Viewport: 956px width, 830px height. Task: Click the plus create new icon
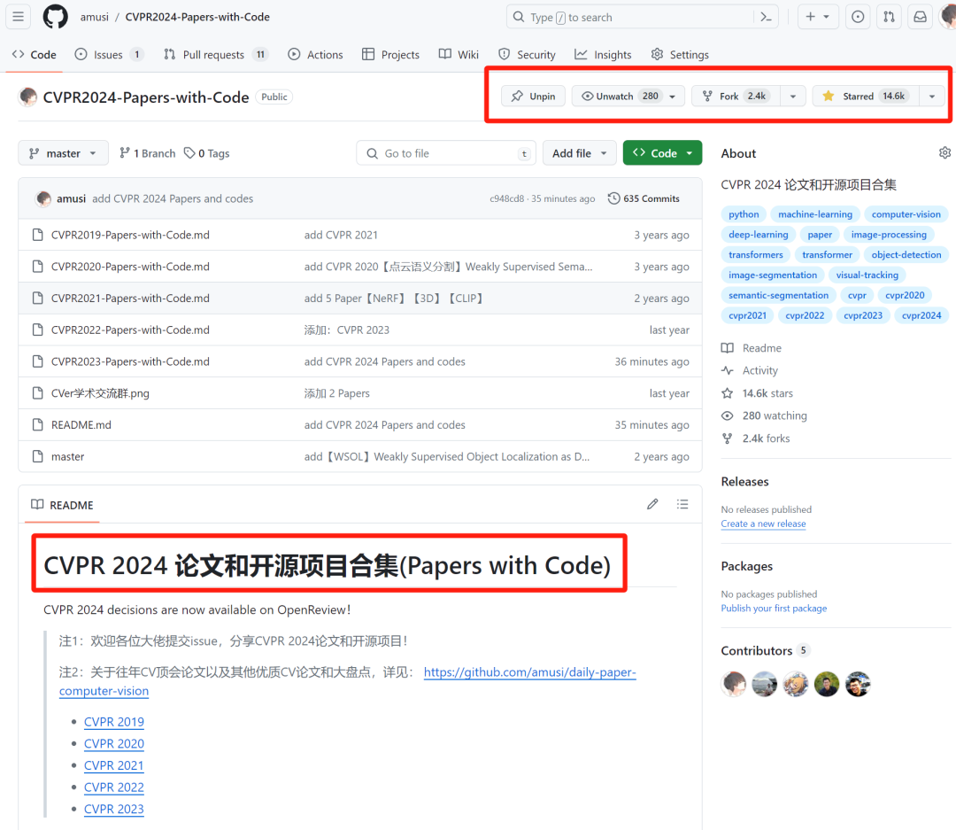click(810, 17)
